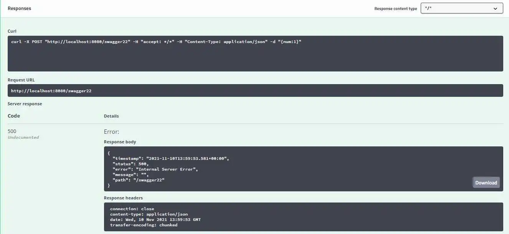This screenshot has width=509, height=234.
Task: Click the Details column header
Action: (111, 116)
